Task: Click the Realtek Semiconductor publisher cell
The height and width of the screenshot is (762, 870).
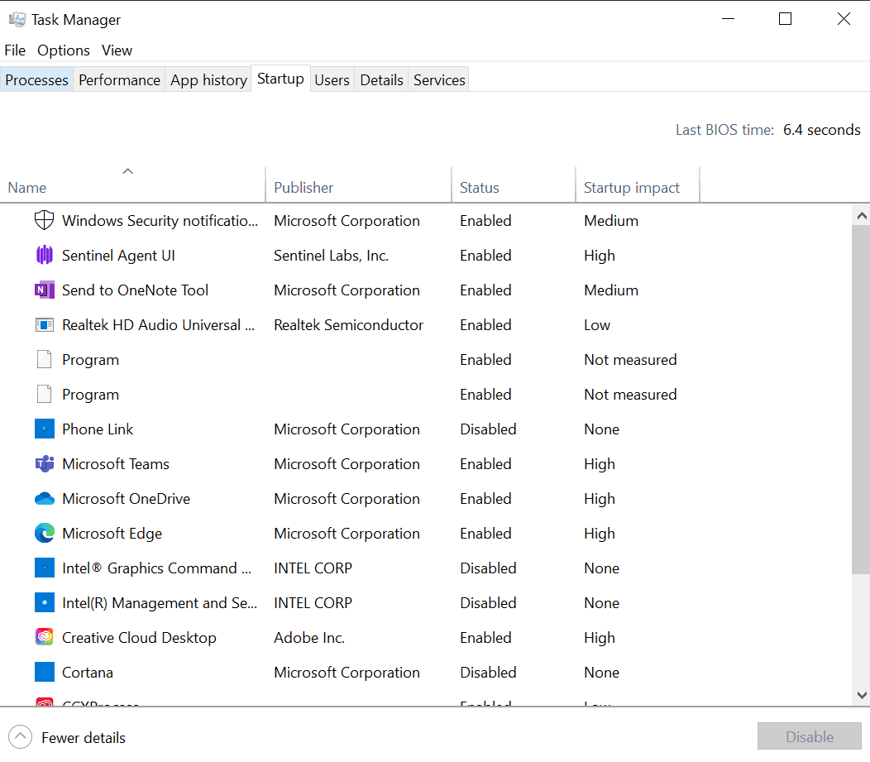Action: click(348, 324)
